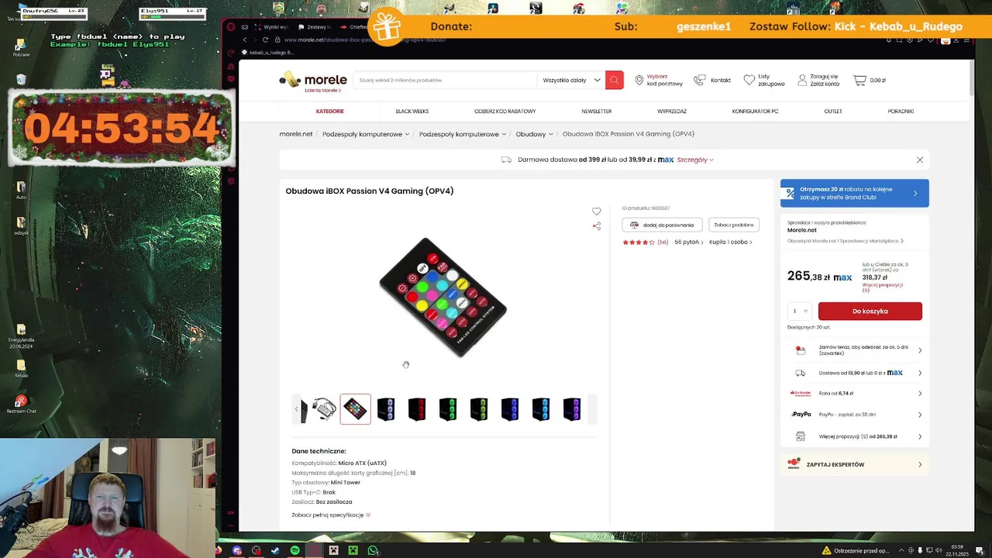
Task: Open the BLACK WEEKS menu item
Action: tap(412, 111)
